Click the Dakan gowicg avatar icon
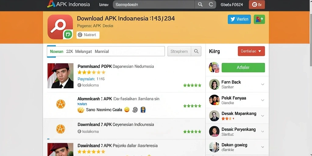Viewport: 312px width, 156px height. coord(214,147)
